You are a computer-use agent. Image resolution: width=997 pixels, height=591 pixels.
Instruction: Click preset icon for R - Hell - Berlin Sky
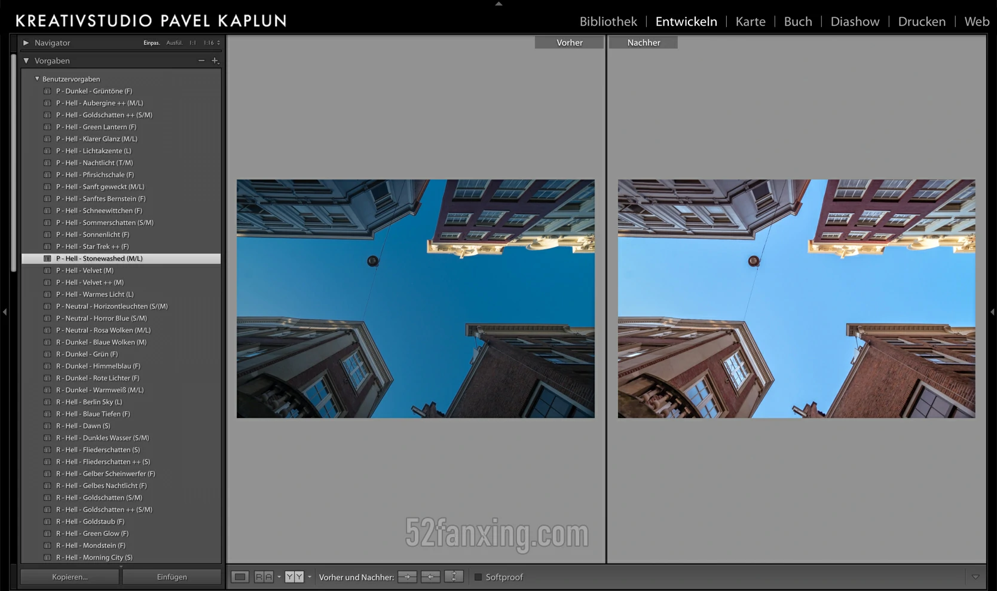(47, 402)
